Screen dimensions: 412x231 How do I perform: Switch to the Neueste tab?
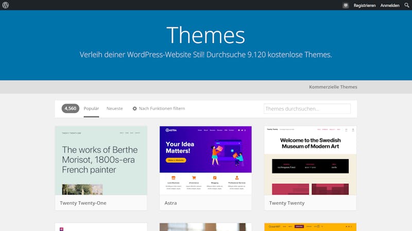pos(114,108)
